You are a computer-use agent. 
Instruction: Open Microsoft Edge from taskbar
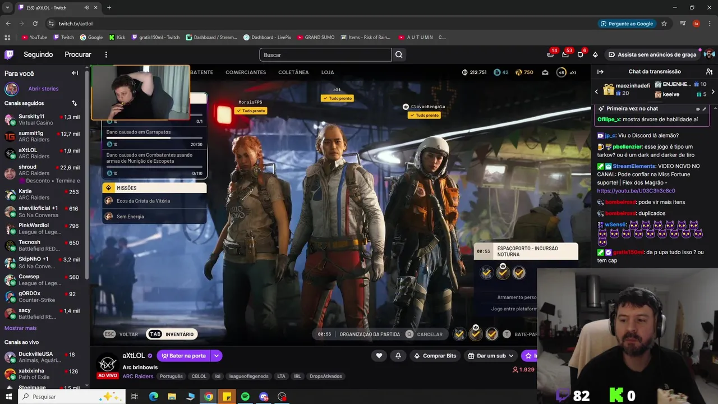click(x=153, y=397)
